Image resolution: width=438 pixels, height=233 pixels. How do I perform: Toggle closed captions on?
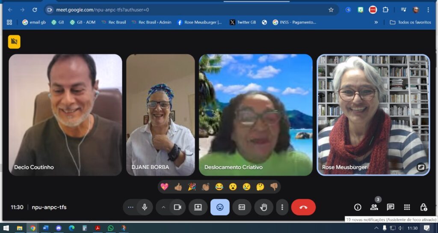point(242,207)
